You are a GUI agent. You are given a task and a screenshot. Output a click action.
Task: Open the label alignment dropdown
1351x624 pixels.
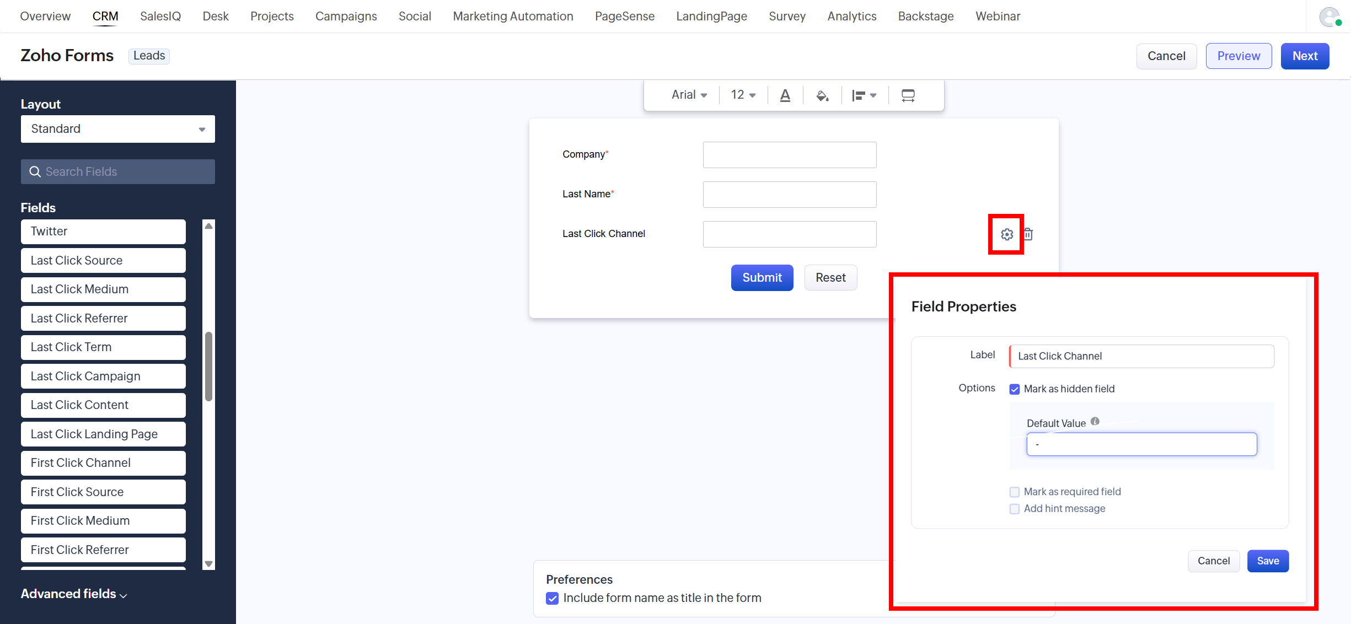(x=864, y=95)
